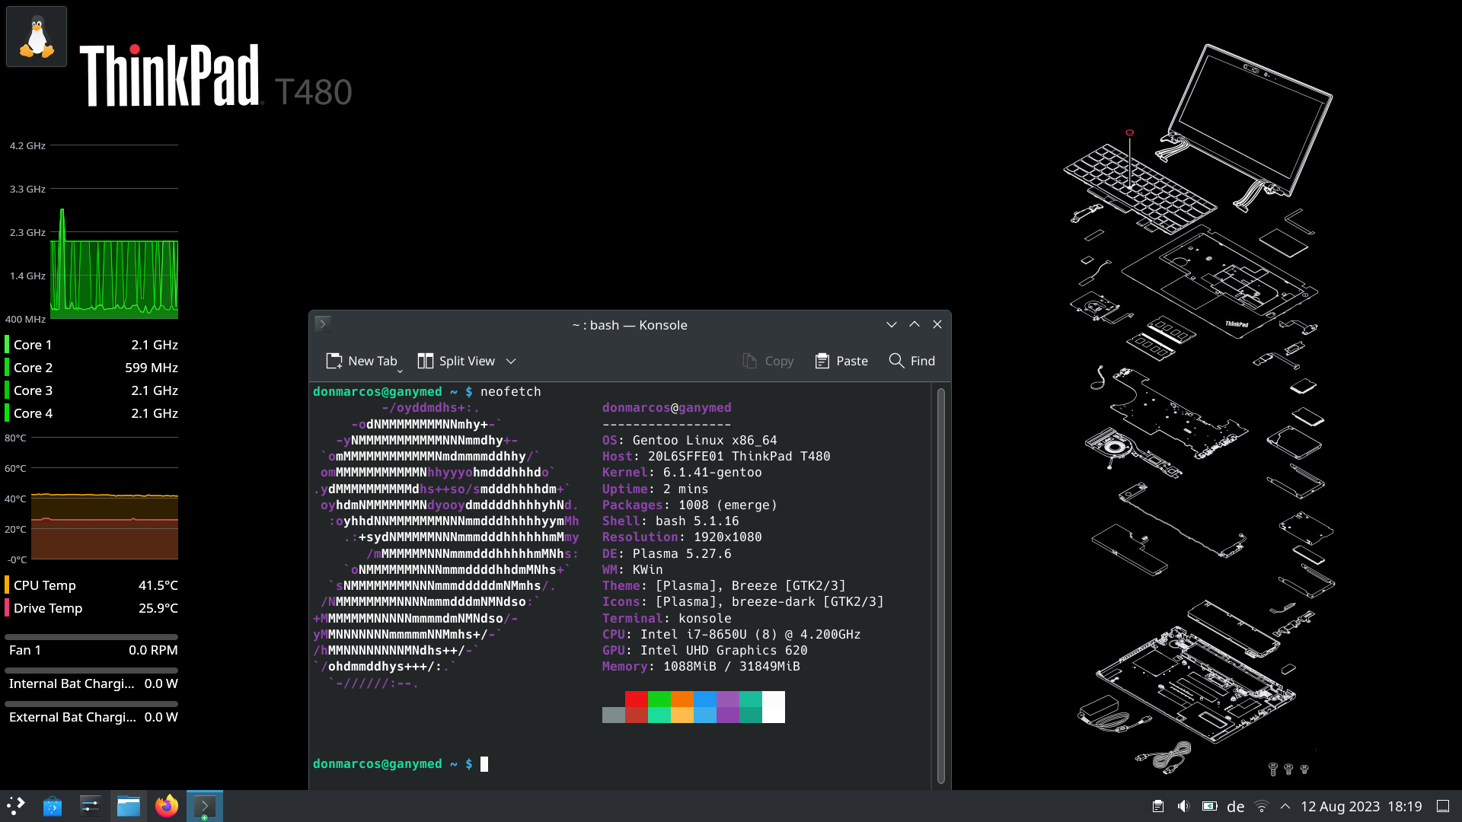Click the New Tab button
The height and width of the screenshot is (822, 1462).
(364, 361)
